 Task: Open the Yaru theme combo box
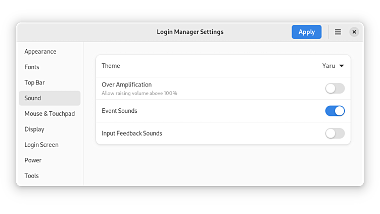(x=333, y=66)
